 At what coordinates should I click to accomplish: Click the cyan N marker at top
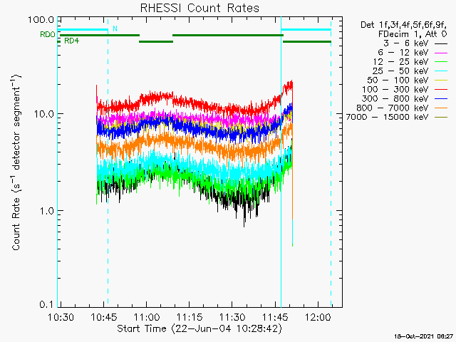[115, 29]
